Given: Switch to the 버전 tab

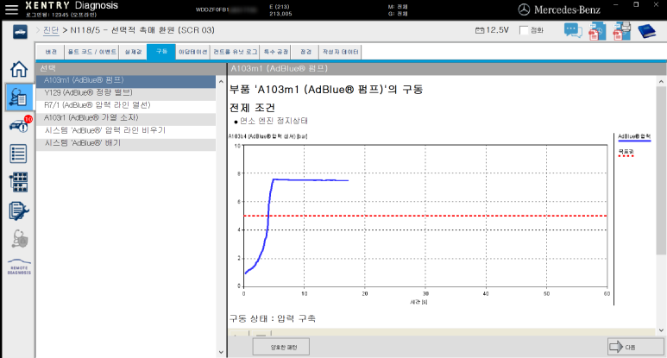Looking at the screenshot, I should 51,52.
